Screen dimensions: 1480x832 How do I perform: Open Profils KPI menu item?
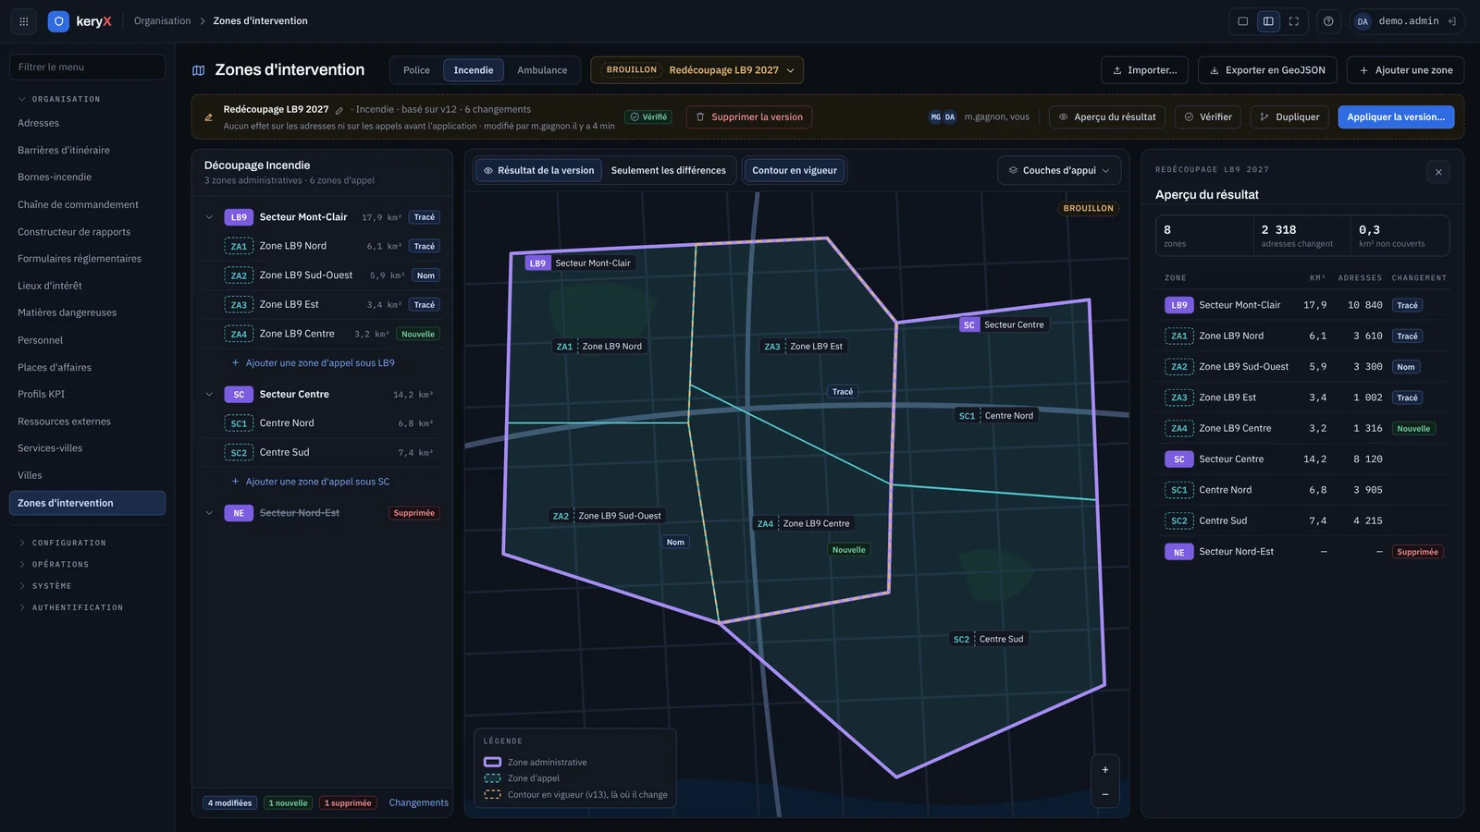pyautogui.click(x=41, y=394)
